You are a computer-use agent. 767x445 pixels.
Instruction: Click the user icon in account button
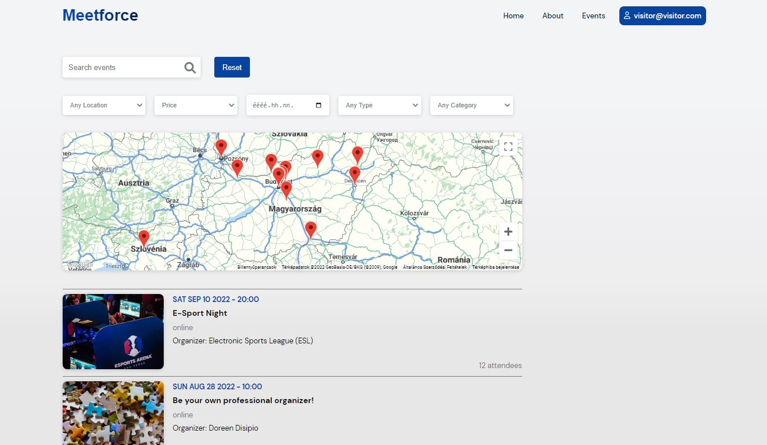coord(627,16)
